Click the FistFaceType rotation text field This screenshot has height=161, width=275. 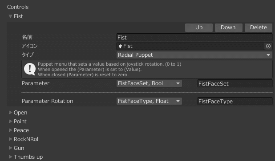235,101
